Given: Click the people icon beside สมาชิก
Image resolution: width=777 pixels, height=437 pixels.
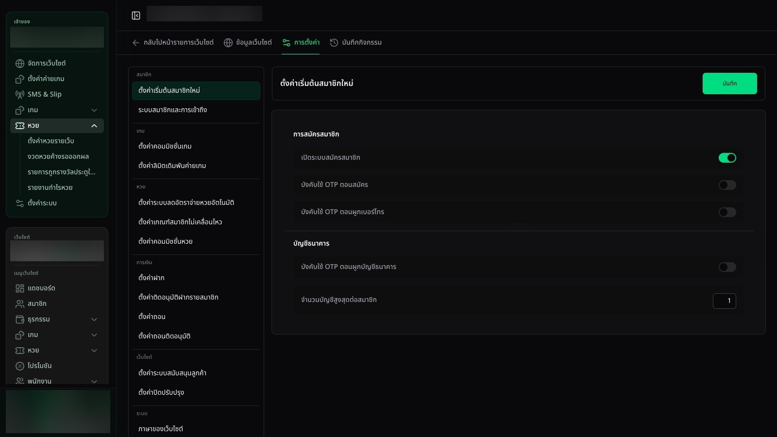Looking at the screenshot, I should coord(20,304).
